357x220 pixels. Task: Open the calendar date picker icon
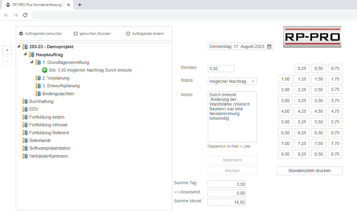click(269, 46)
